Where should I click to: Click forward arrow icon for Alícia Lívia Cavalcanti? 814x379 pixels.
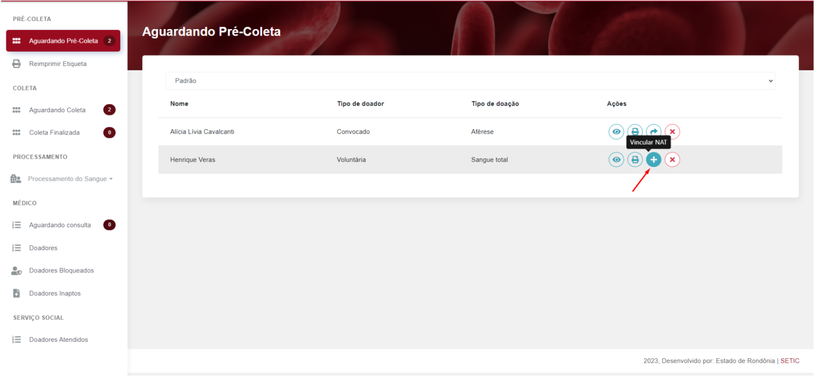point(654,131)
